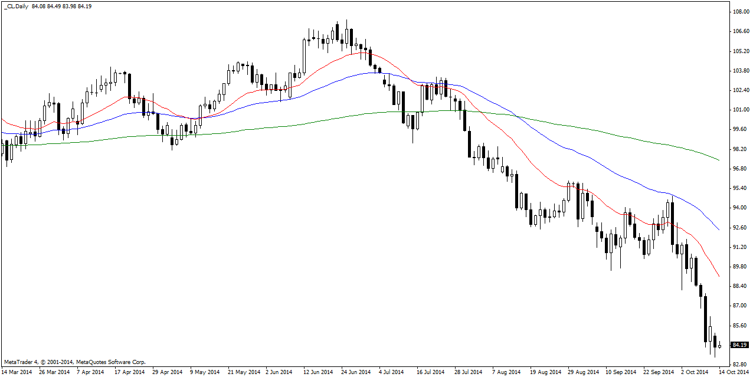The width and height of the screenshot is (753, 377).
Task: Click right end of green moving average
Action: [x=718, y=160]
